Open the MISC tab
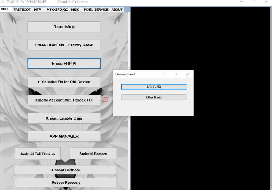 point(75,10)
